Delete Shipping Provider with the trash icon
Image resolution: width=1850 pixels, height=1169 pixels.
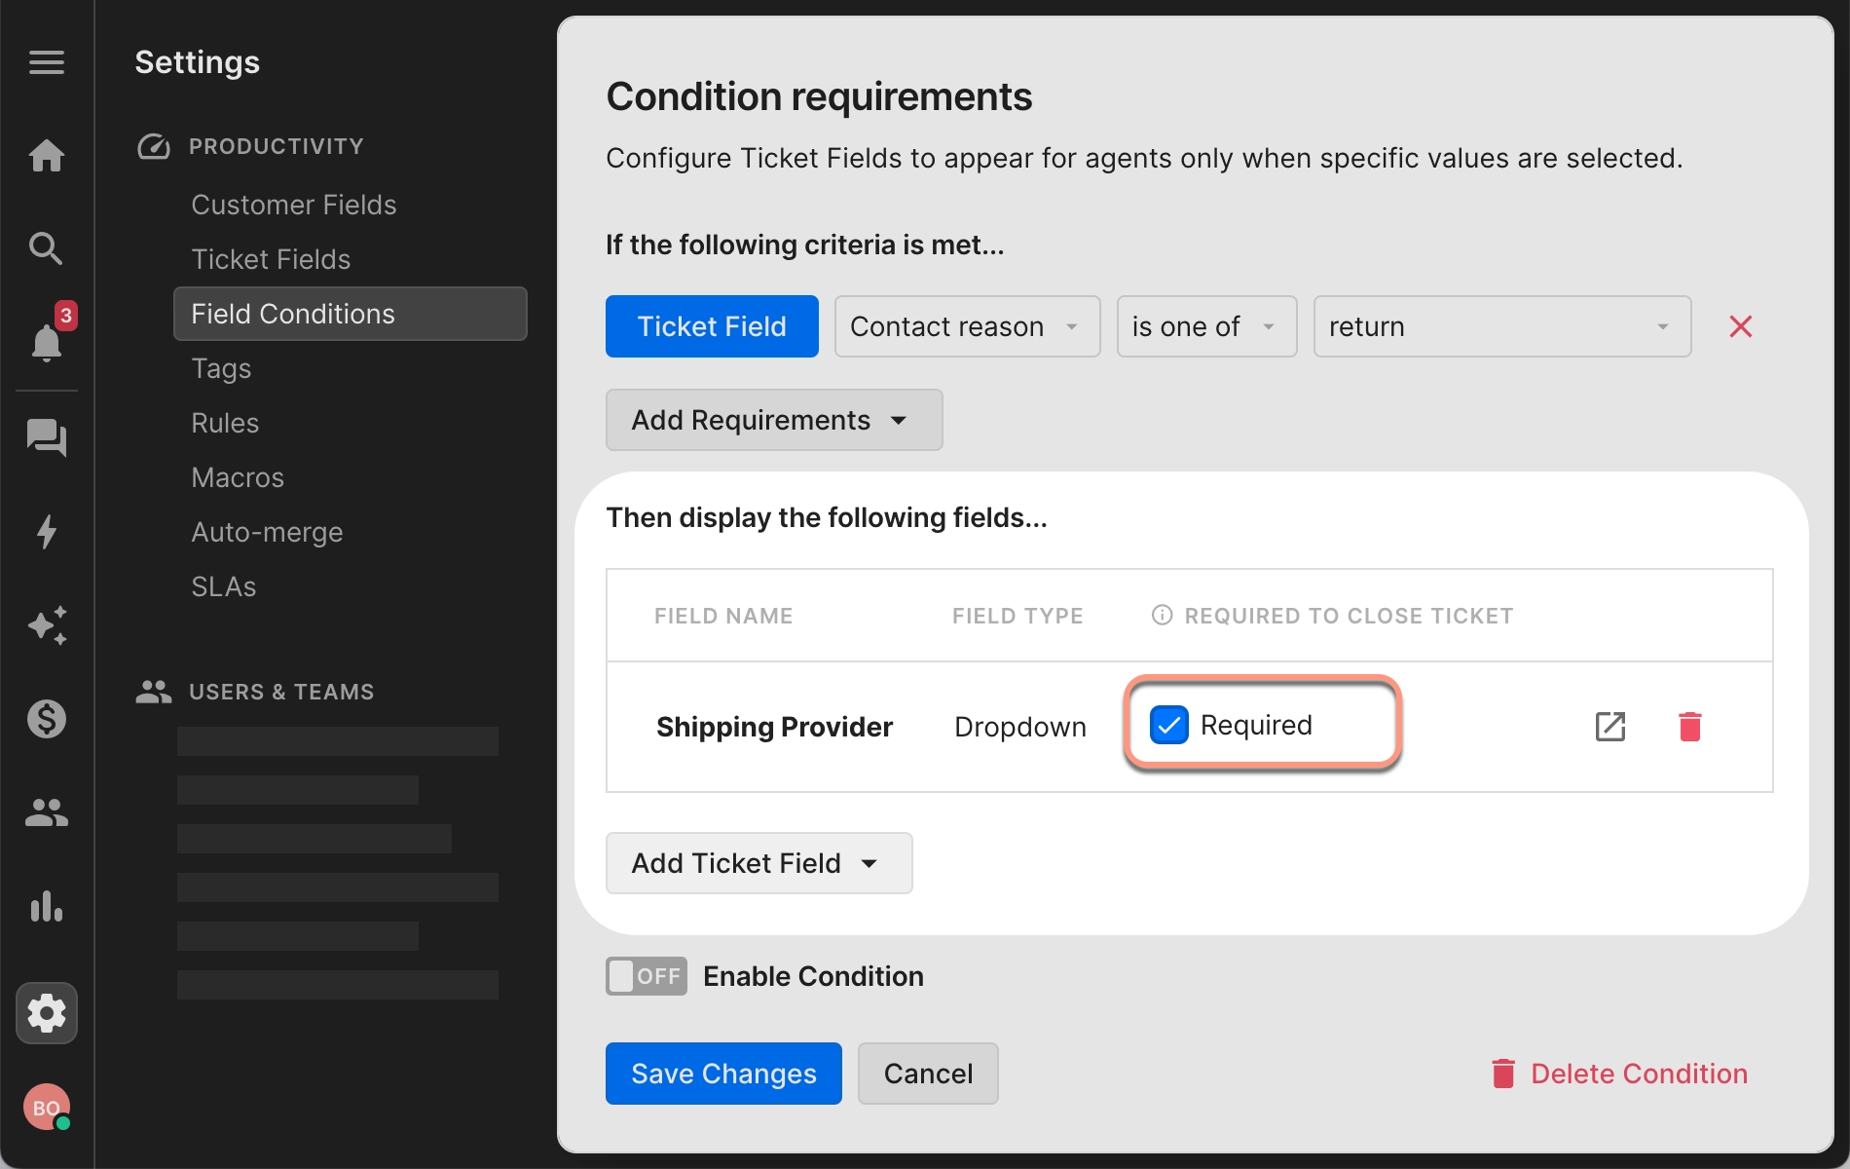click(1690, 726)
